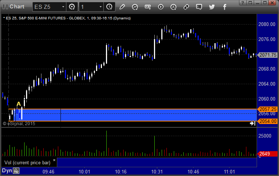279x176 pixels.
Task: Expand the ES Z5 symbol dropdown arrow
Action: pos(63,7)
